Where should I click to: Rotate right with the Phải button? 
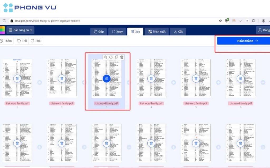[36, 41]
